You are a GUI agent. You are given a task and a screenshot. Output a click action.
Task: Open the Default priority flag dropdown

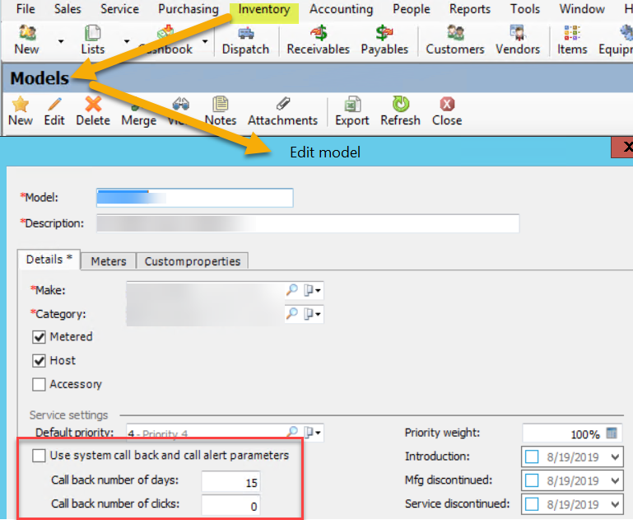point(313,433)
